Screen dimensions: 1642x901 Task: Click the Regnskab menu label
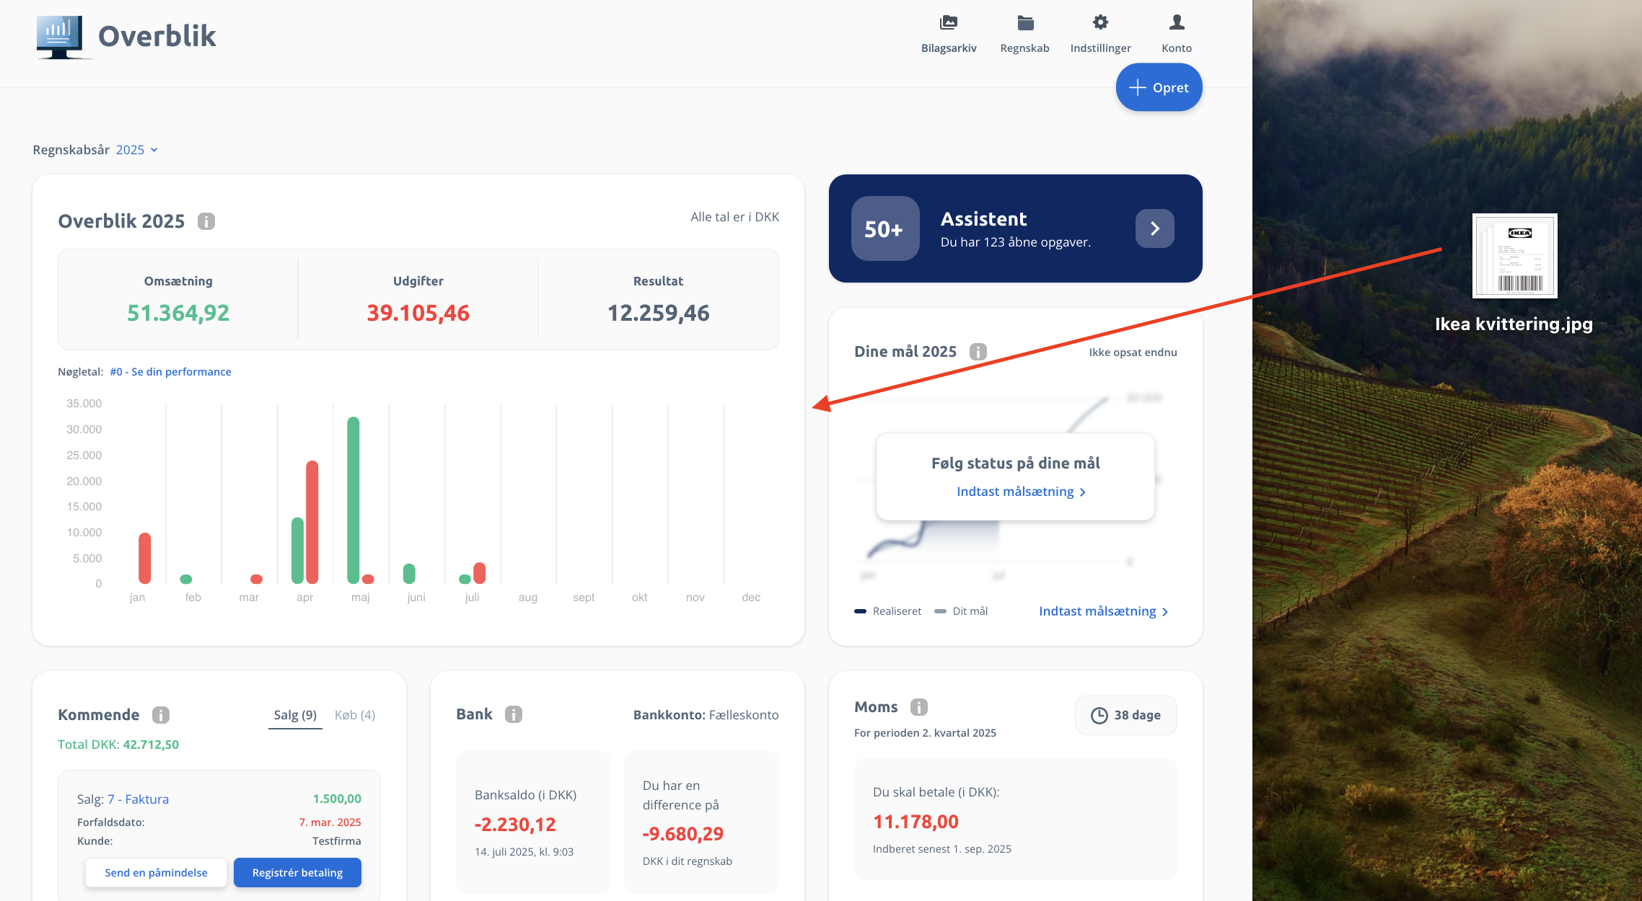coord(1024,48)
